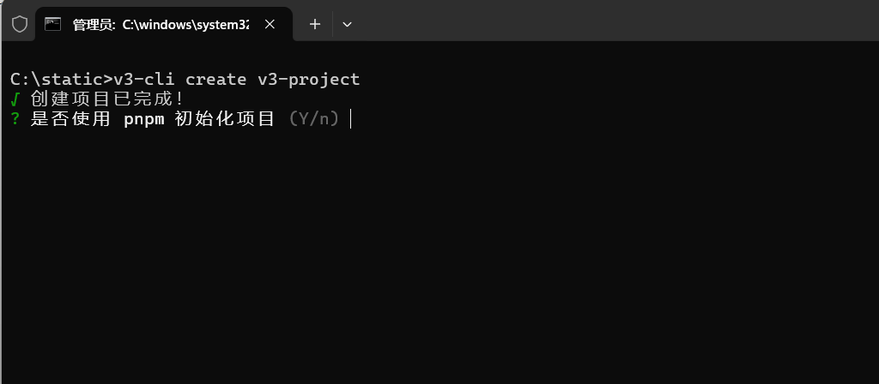Viewport: 879px width, 384px height.
Task: Select the 管理员: C:\windows\system32 tab
Action: click(x=164, y=24)
